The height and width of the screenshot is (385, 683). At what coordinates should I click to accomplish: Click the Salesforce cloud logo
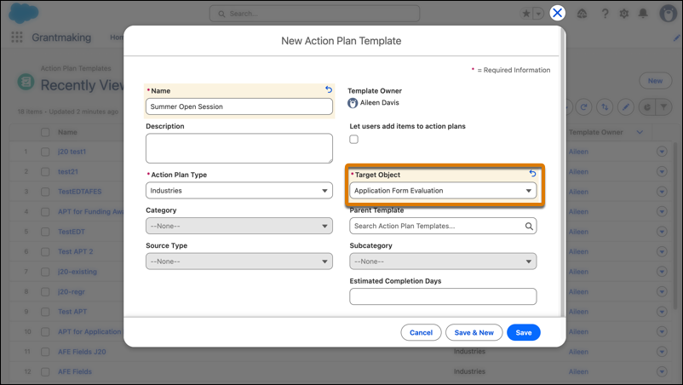24,13
